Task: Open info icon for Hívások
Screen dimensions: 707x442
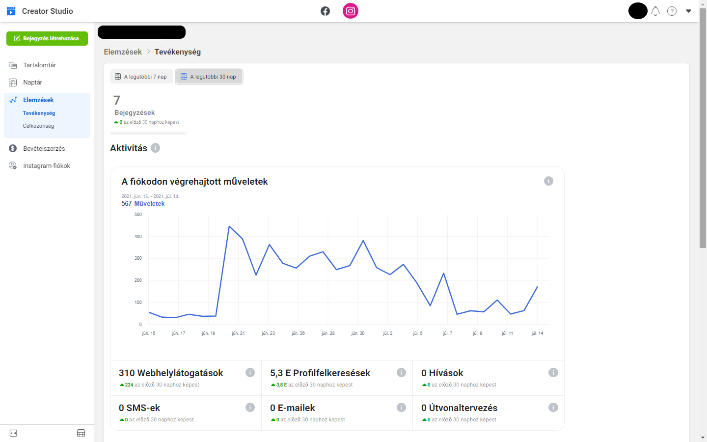Action: pos(553,373)
